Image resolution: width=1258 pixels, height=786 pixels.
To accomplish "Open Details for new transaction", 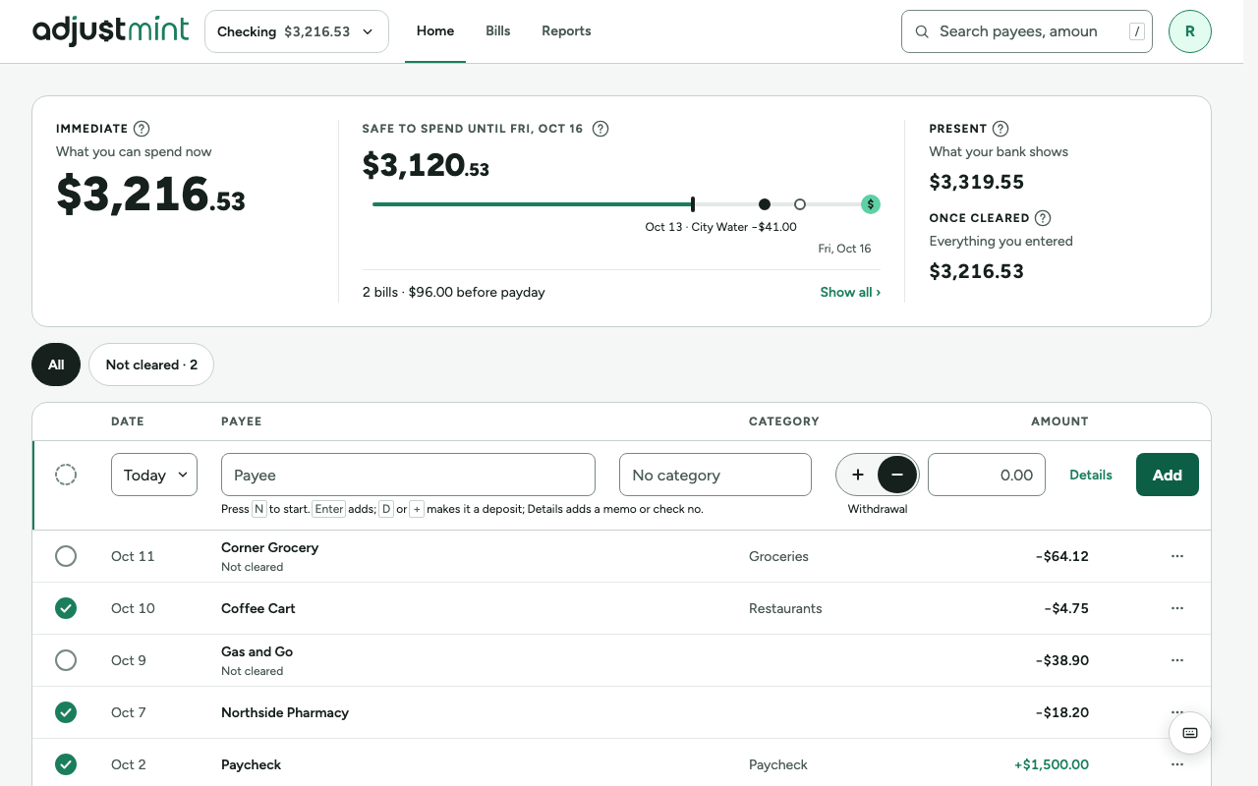I will pos(1091,475).
